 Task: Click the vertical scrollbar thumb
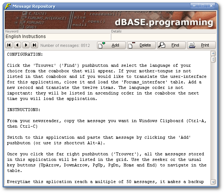pyautogui.click(x=213, y=59)
